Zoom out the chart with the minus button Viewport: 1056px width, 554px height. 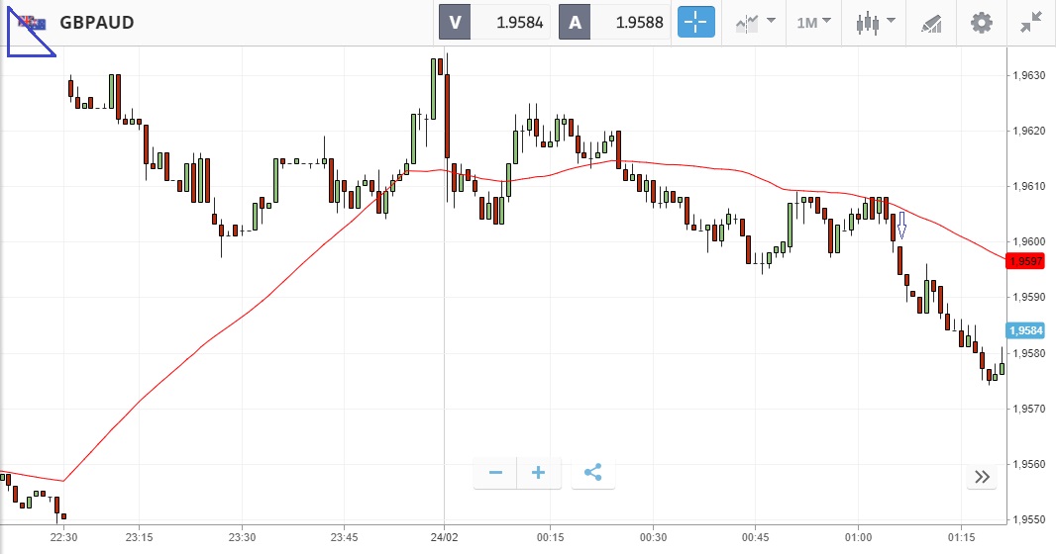click(495, 473)
